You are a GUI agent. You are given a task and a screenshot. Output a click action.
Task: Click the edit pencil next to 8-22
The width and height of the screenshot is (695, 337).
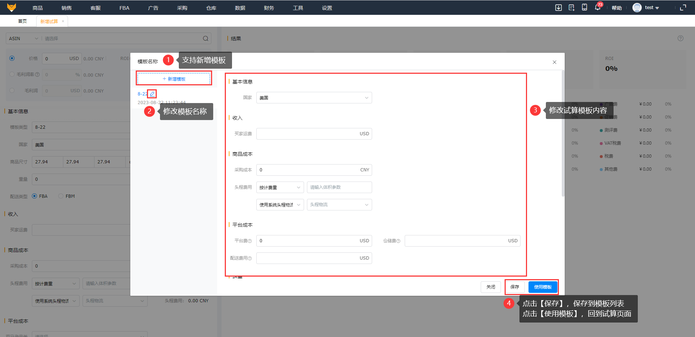[x=152, y=94]
